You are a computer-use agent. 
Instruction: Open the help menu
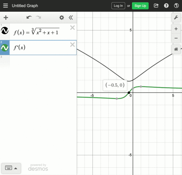coord(166,6)
